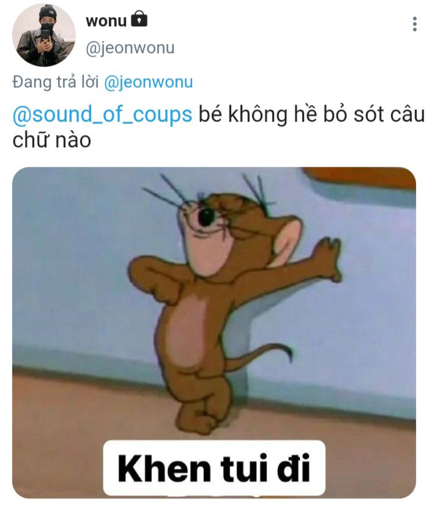
Task: Click the words "chữ nào" in the tweet
Action: tap(51, 140)
